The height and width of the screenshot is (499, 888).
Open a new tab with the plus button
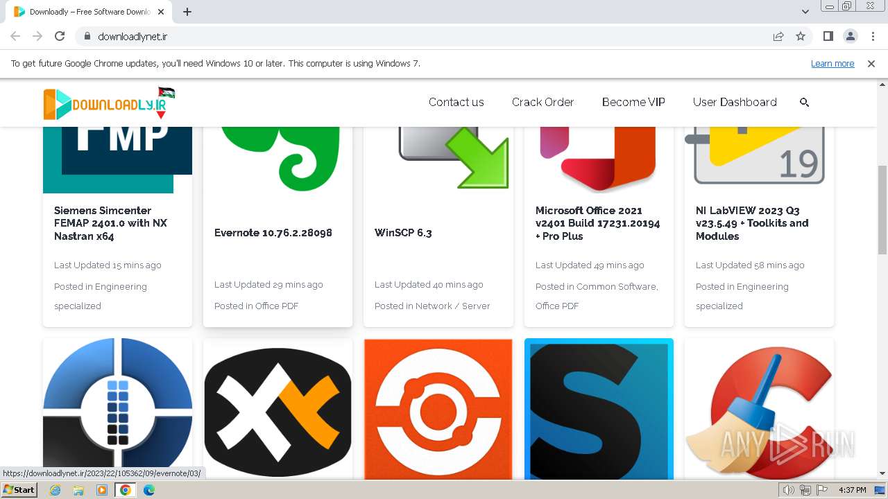pos(187,12)
